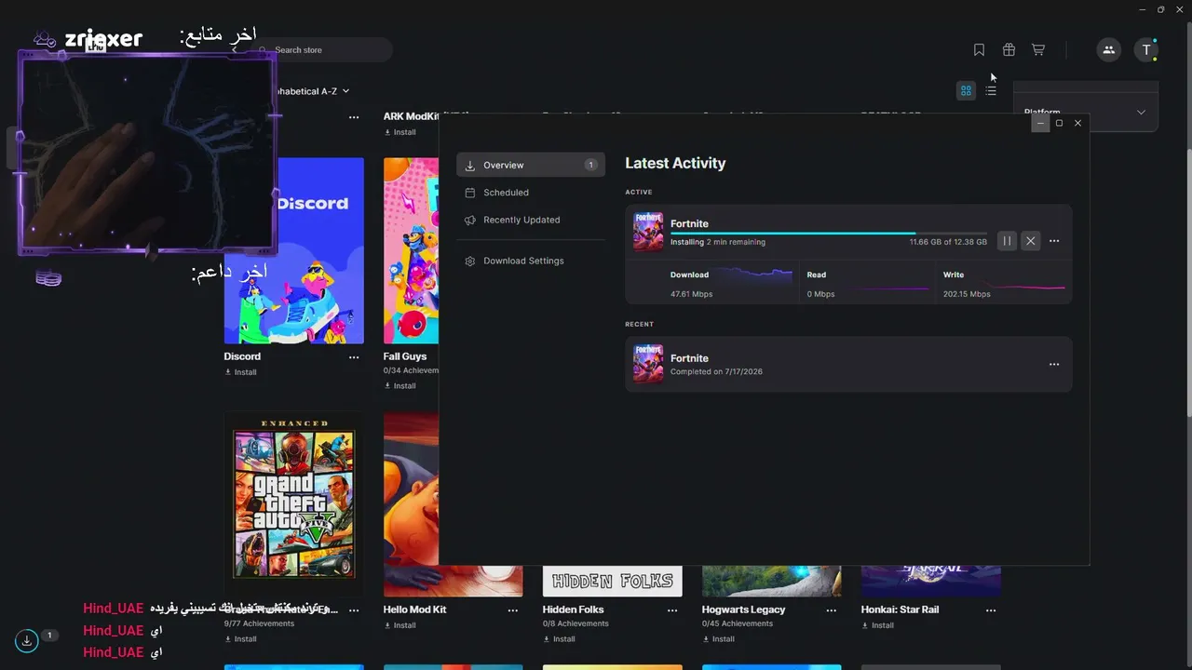Image resolution: width=1192 pixels, height=670 pixels.
Task: Click into the Search store field
Action: tap(321, 50)
